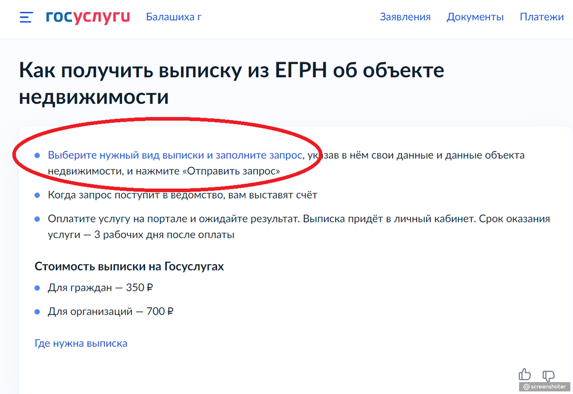Follow link 'Выберите нужный вид выписки и заполните запрос'

tap(175, 156)
